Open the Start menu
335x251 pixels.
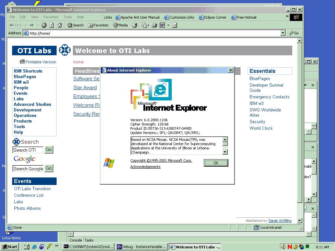[x=9, y=247]
